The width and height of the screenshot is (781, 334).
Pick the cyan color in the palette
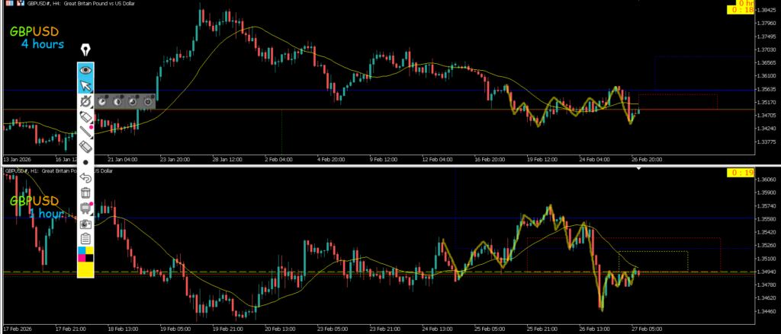pos(82,251)
